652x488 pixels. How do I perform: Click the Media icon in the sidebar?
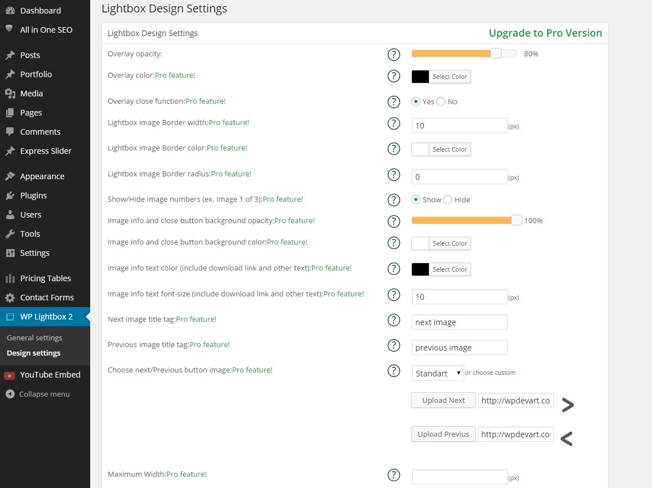click(10, 94)
